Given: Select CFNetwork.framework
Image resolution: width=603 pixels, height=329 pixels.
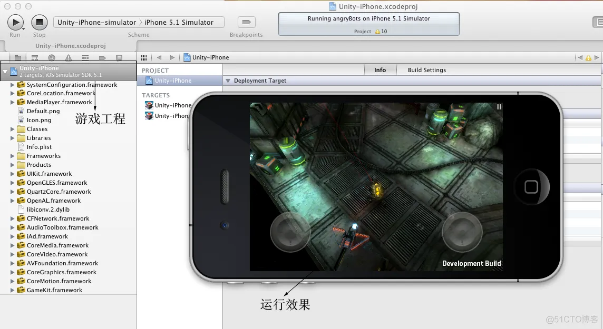Looking at the screenshot, I should [58, 218].
